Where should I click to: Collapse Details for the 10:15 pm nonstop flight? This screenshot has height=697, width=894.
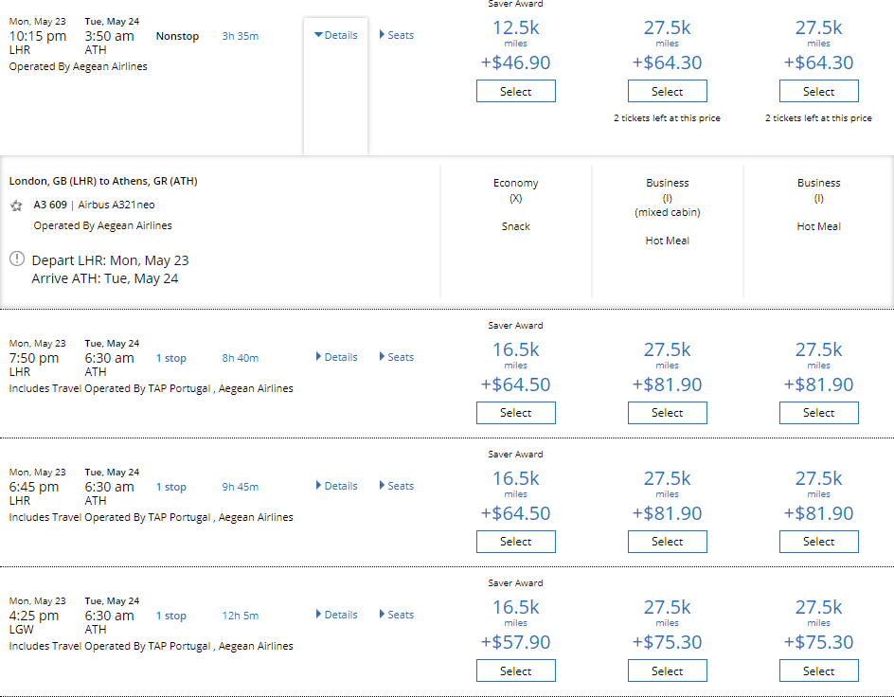click(336, 35)
